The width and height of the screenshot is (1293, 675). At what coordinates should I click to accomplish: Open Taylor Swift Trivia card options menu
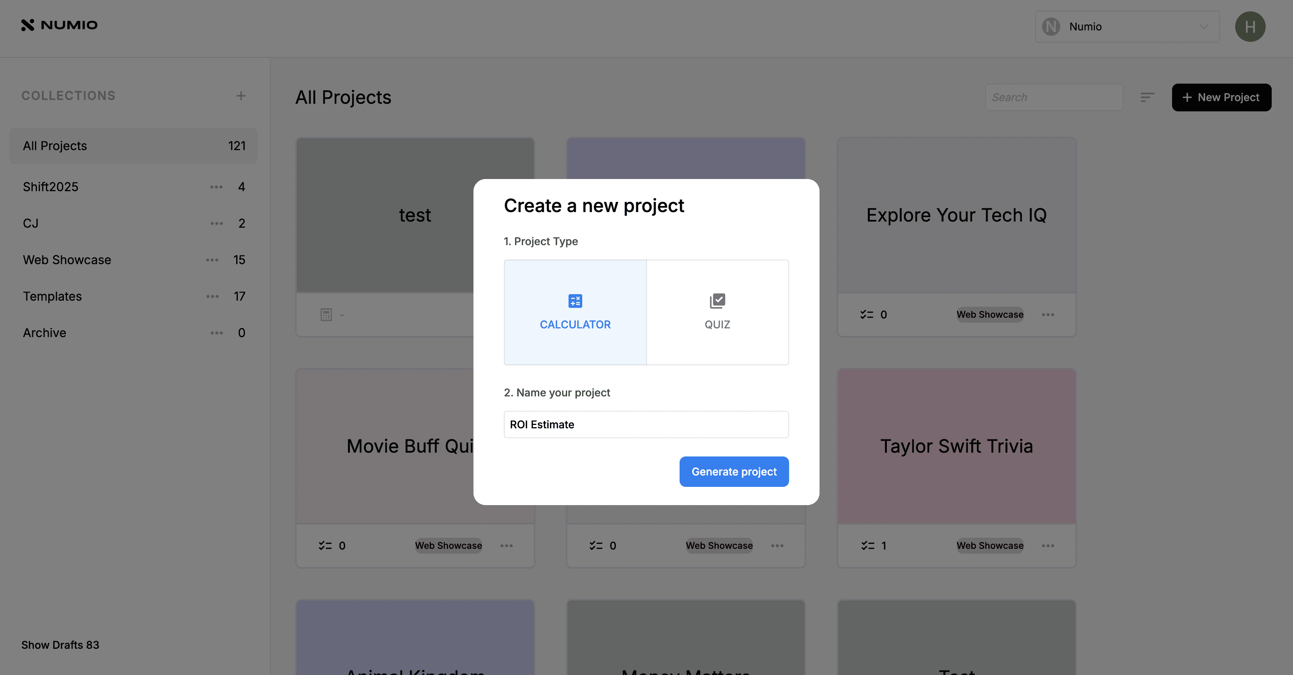[1048, 546]
